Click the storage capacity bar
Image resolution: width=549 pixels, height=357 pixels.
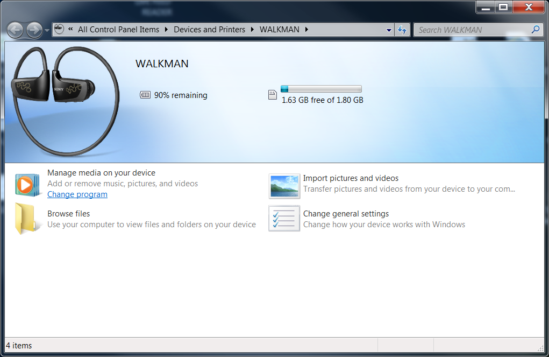(321, 89)
